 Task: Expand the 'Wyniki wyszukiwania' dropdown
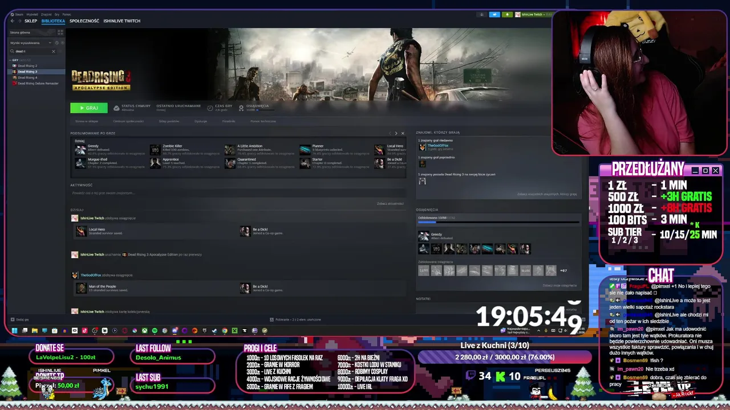31,43
